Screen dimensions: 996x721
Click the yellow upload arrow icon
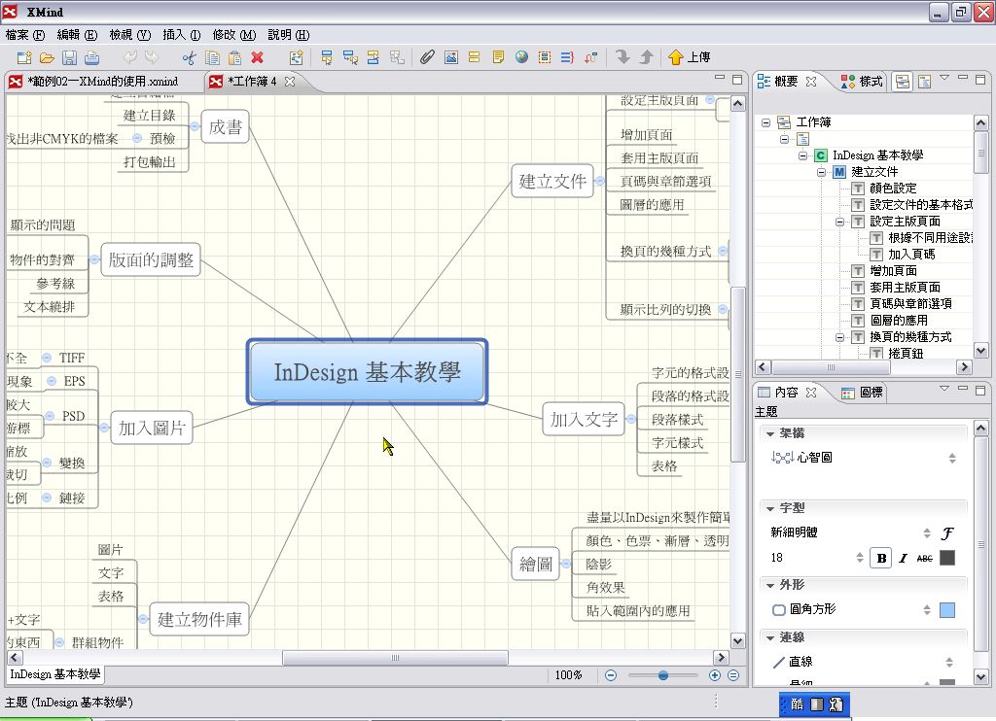(675, 57)
